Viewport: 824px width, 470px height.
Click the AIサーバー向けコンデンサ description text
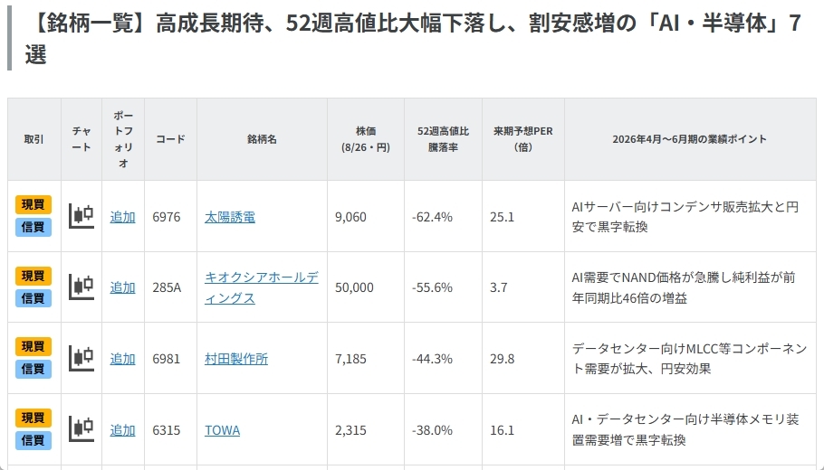(685, 217)
